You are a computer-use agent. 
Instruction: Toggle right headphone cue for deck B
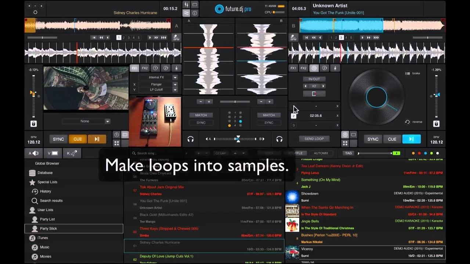coord(279,139)
